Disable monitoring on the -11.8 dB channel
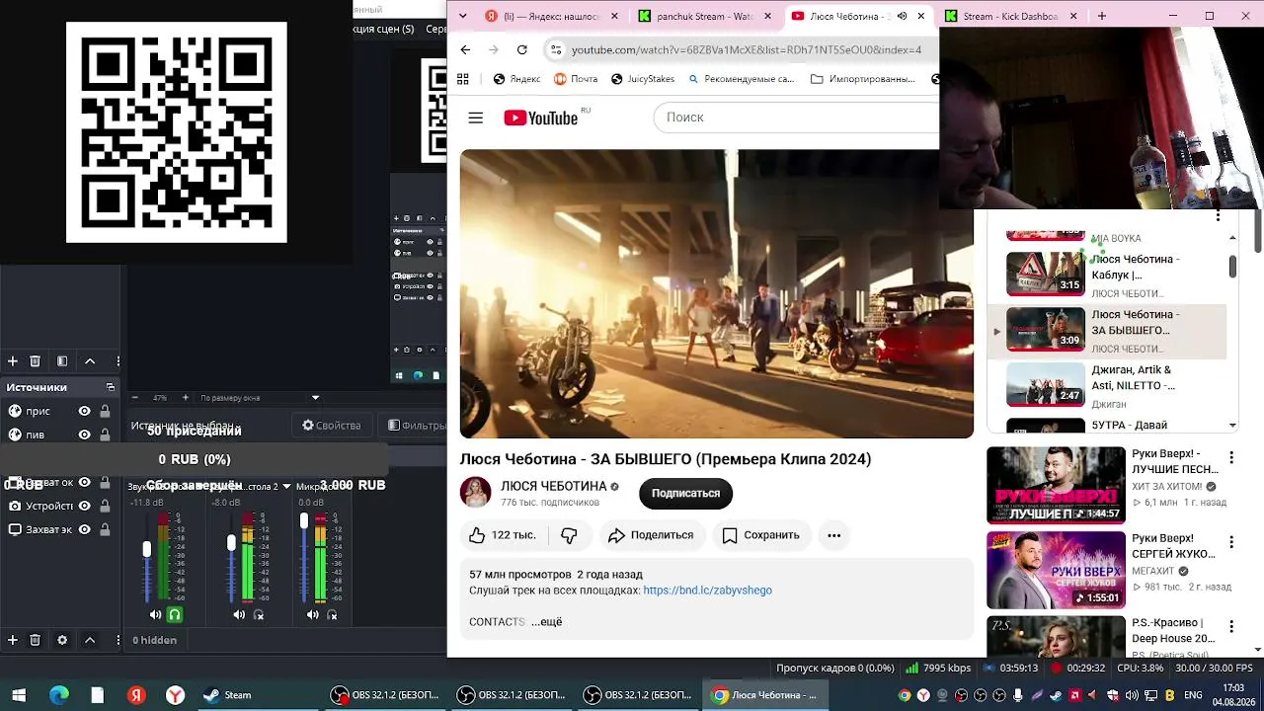The height and width of the screenshot is (711, 1264). [175, 614]
